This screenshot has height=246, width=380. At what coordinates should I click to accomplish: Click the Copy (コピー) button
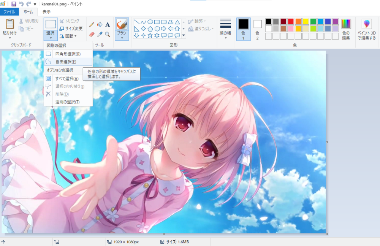[x=26, y=29]
